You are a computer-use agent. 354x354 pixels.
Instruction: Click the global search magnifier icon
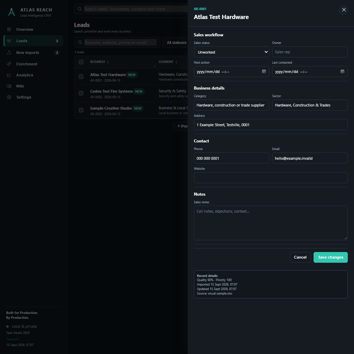pos(80,9)
